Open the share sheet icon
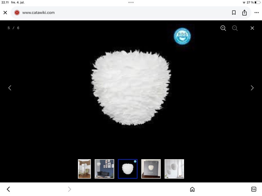Image resolution: width=262 pixels, height=196 pixels. click(245, 13)
